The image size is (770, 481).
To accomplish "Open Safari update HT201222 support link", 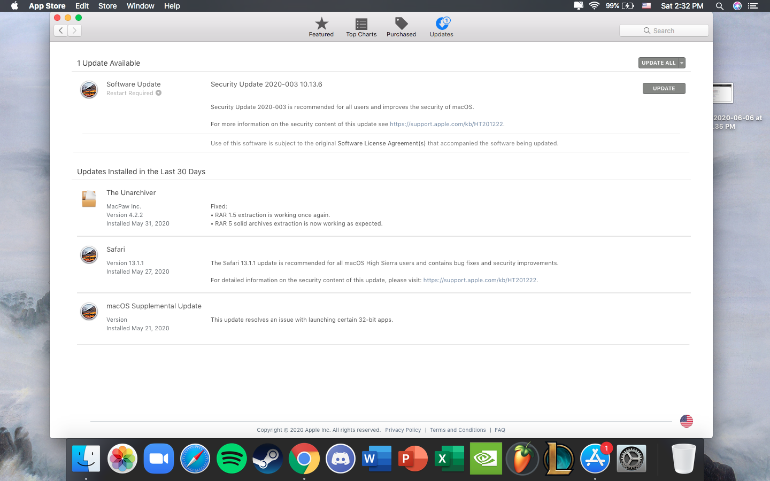I will (x=480, y=280).
